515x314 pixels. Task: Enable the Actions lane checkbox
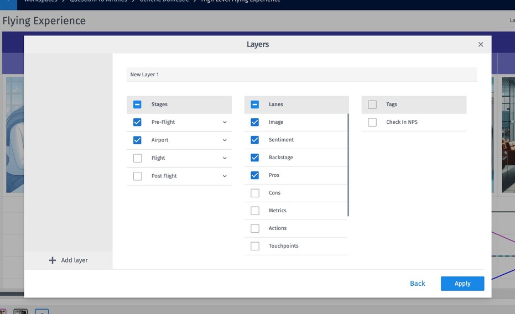(x=255, y=228)
